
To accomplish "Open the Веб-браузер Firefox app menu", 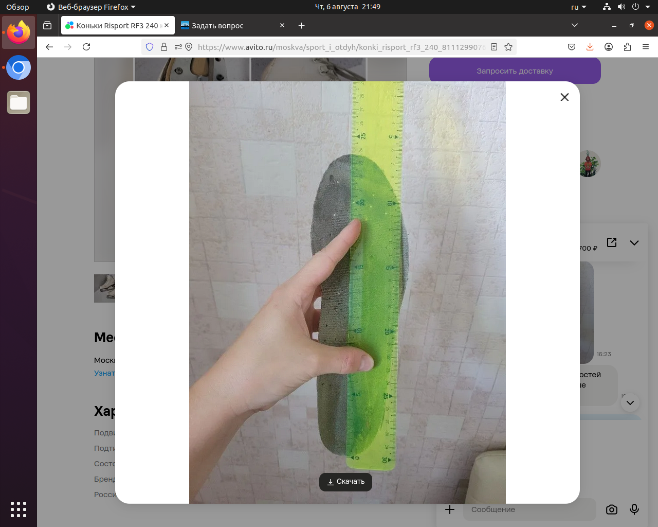I will tap(92, 7).
